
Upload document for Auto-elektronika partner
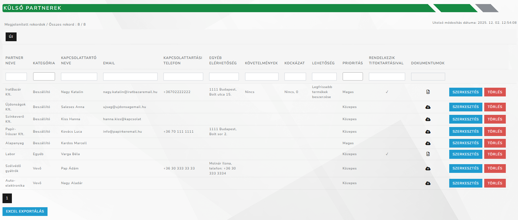(428, 183)
